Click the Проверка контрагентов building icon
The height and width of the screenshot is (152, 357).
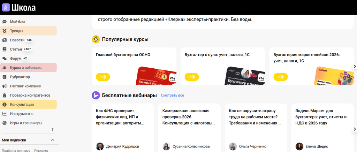(x=4, y=95)
